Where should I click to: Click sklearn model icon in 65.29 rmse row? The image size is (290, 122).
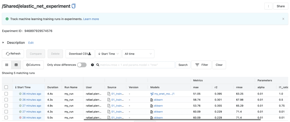(x=152, y=106)
